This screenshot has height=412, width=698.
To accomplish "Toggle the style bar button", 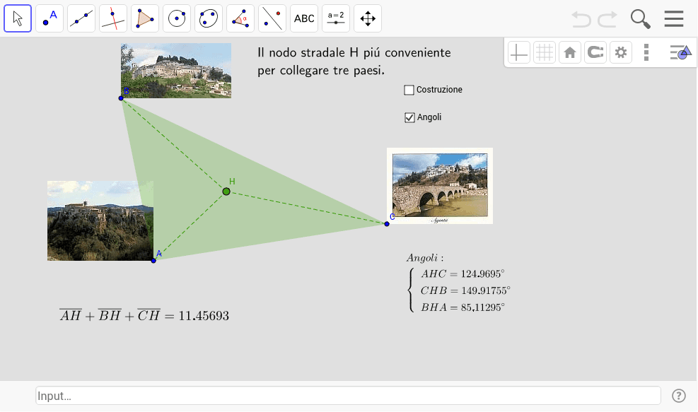I will pyautogui.click(x=680, y=52).
